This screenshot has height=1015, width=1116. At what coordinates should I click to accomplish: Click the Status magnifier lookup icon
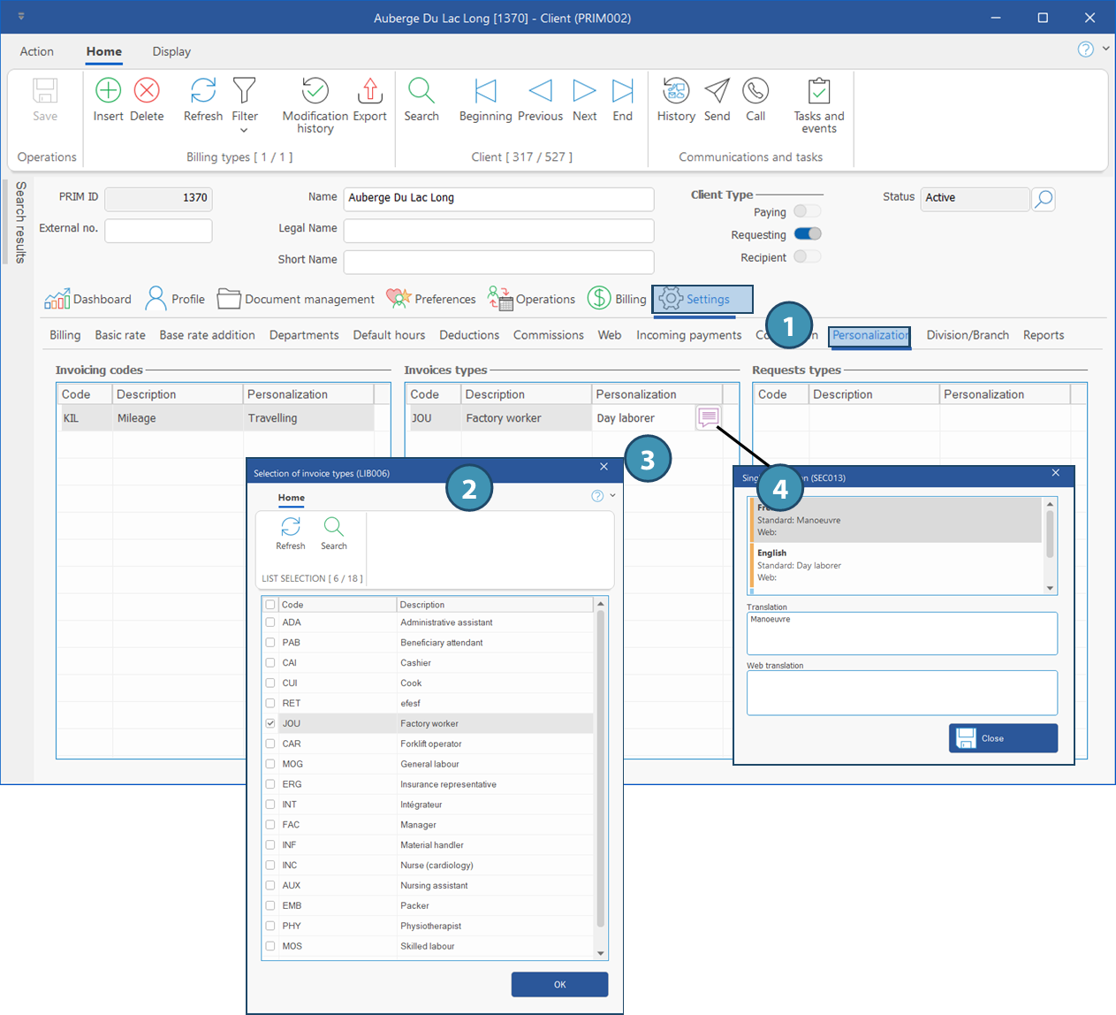1044,199
